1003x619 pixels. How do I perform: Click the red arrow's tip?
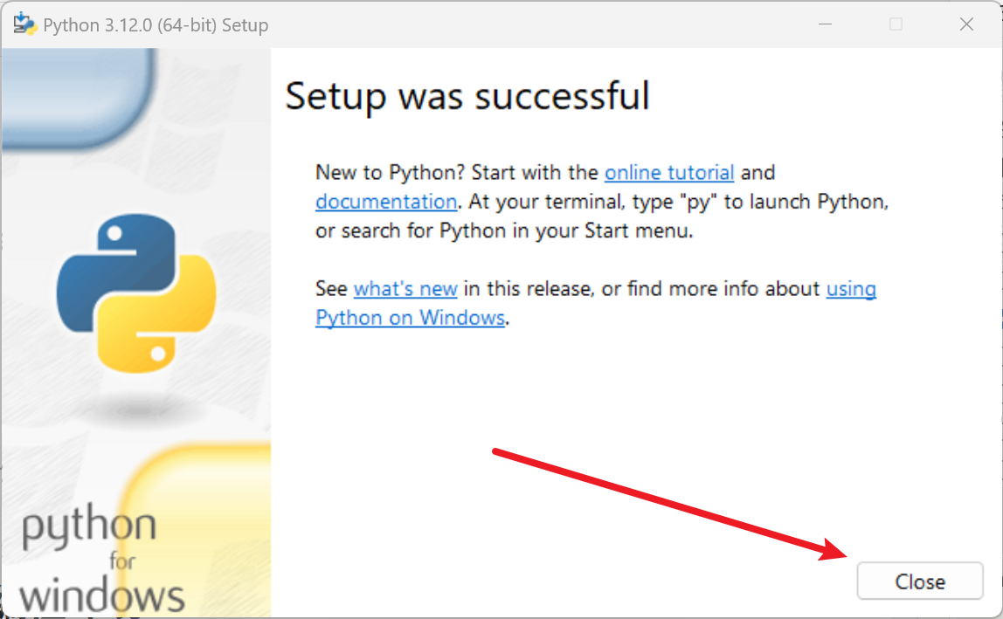tap(843, 555)
